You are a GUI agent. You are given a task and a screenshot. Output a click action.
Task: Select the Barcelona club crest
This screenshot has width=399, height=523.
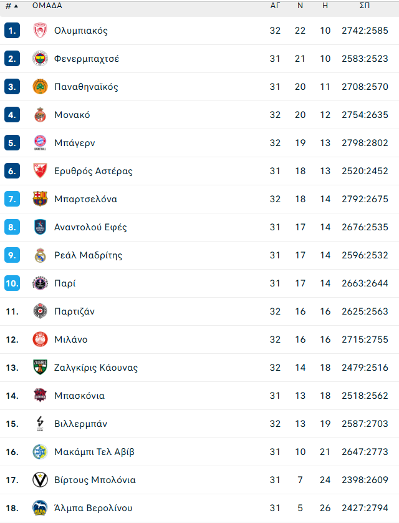(x=40, y=199)
